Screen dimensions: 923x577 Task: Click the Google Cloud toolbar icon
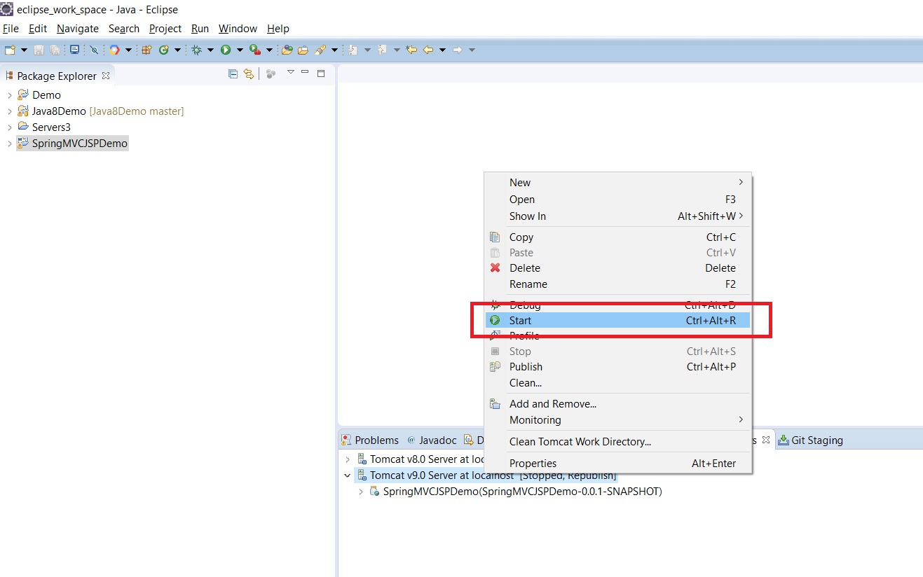tap(114, 50)
